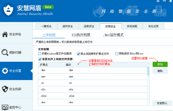The width and height of the screenshot is (173, 111).
Task: Click the 恢复默认 button
Action: 162,103
